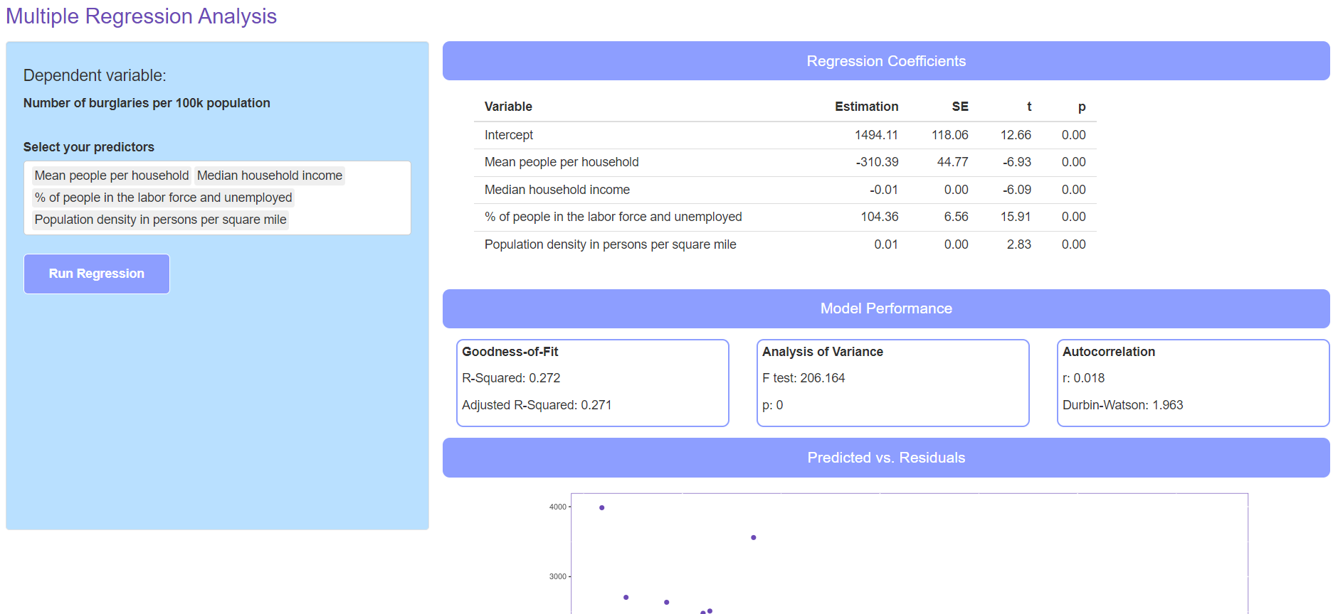Screen dimensions: 1338x614
Task: Click the Run Regression button
Action: pyautogui.click(x=97, y=274)
